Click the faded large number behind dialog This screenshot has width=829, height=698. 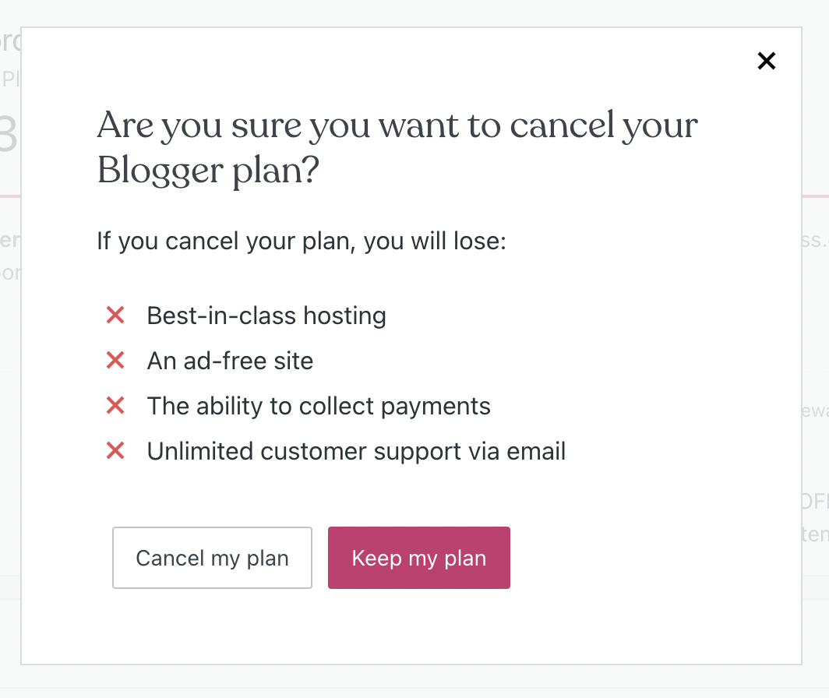point(8,136)
